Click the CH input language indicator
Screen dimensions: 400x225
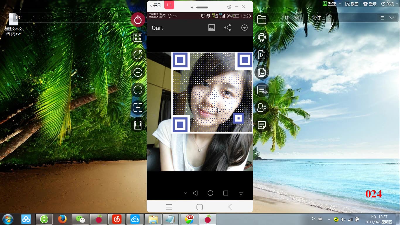314,219
